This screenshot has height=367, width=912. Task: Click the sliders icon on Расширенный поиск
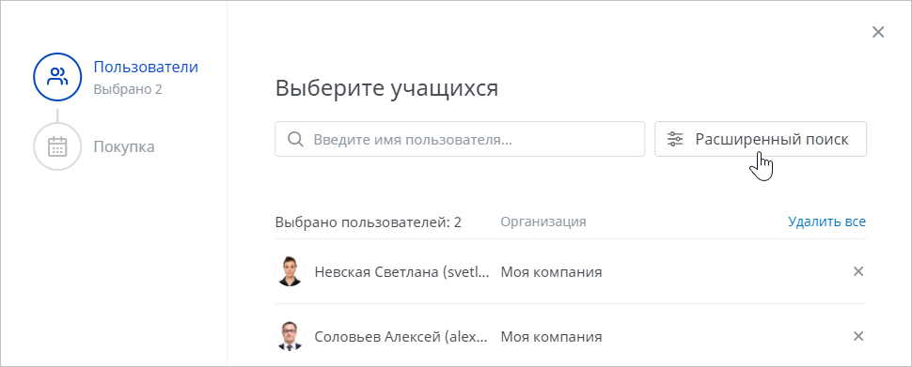coord(675,139)
